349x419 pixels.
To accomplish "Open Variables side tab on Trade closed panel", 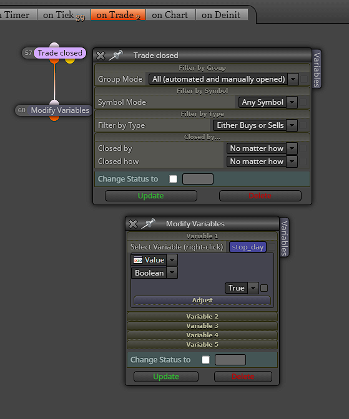I will [x=317, y=69].
